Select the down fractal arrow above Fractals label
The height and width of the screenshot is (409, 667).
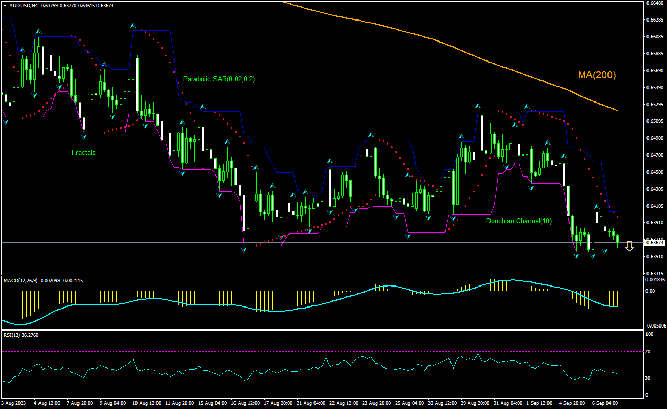[84, 137]
